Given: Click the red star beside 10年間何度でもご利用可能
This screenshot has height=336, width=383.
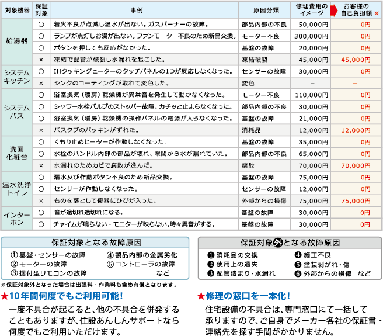Looking at the screenshot, I should [5, 296].
